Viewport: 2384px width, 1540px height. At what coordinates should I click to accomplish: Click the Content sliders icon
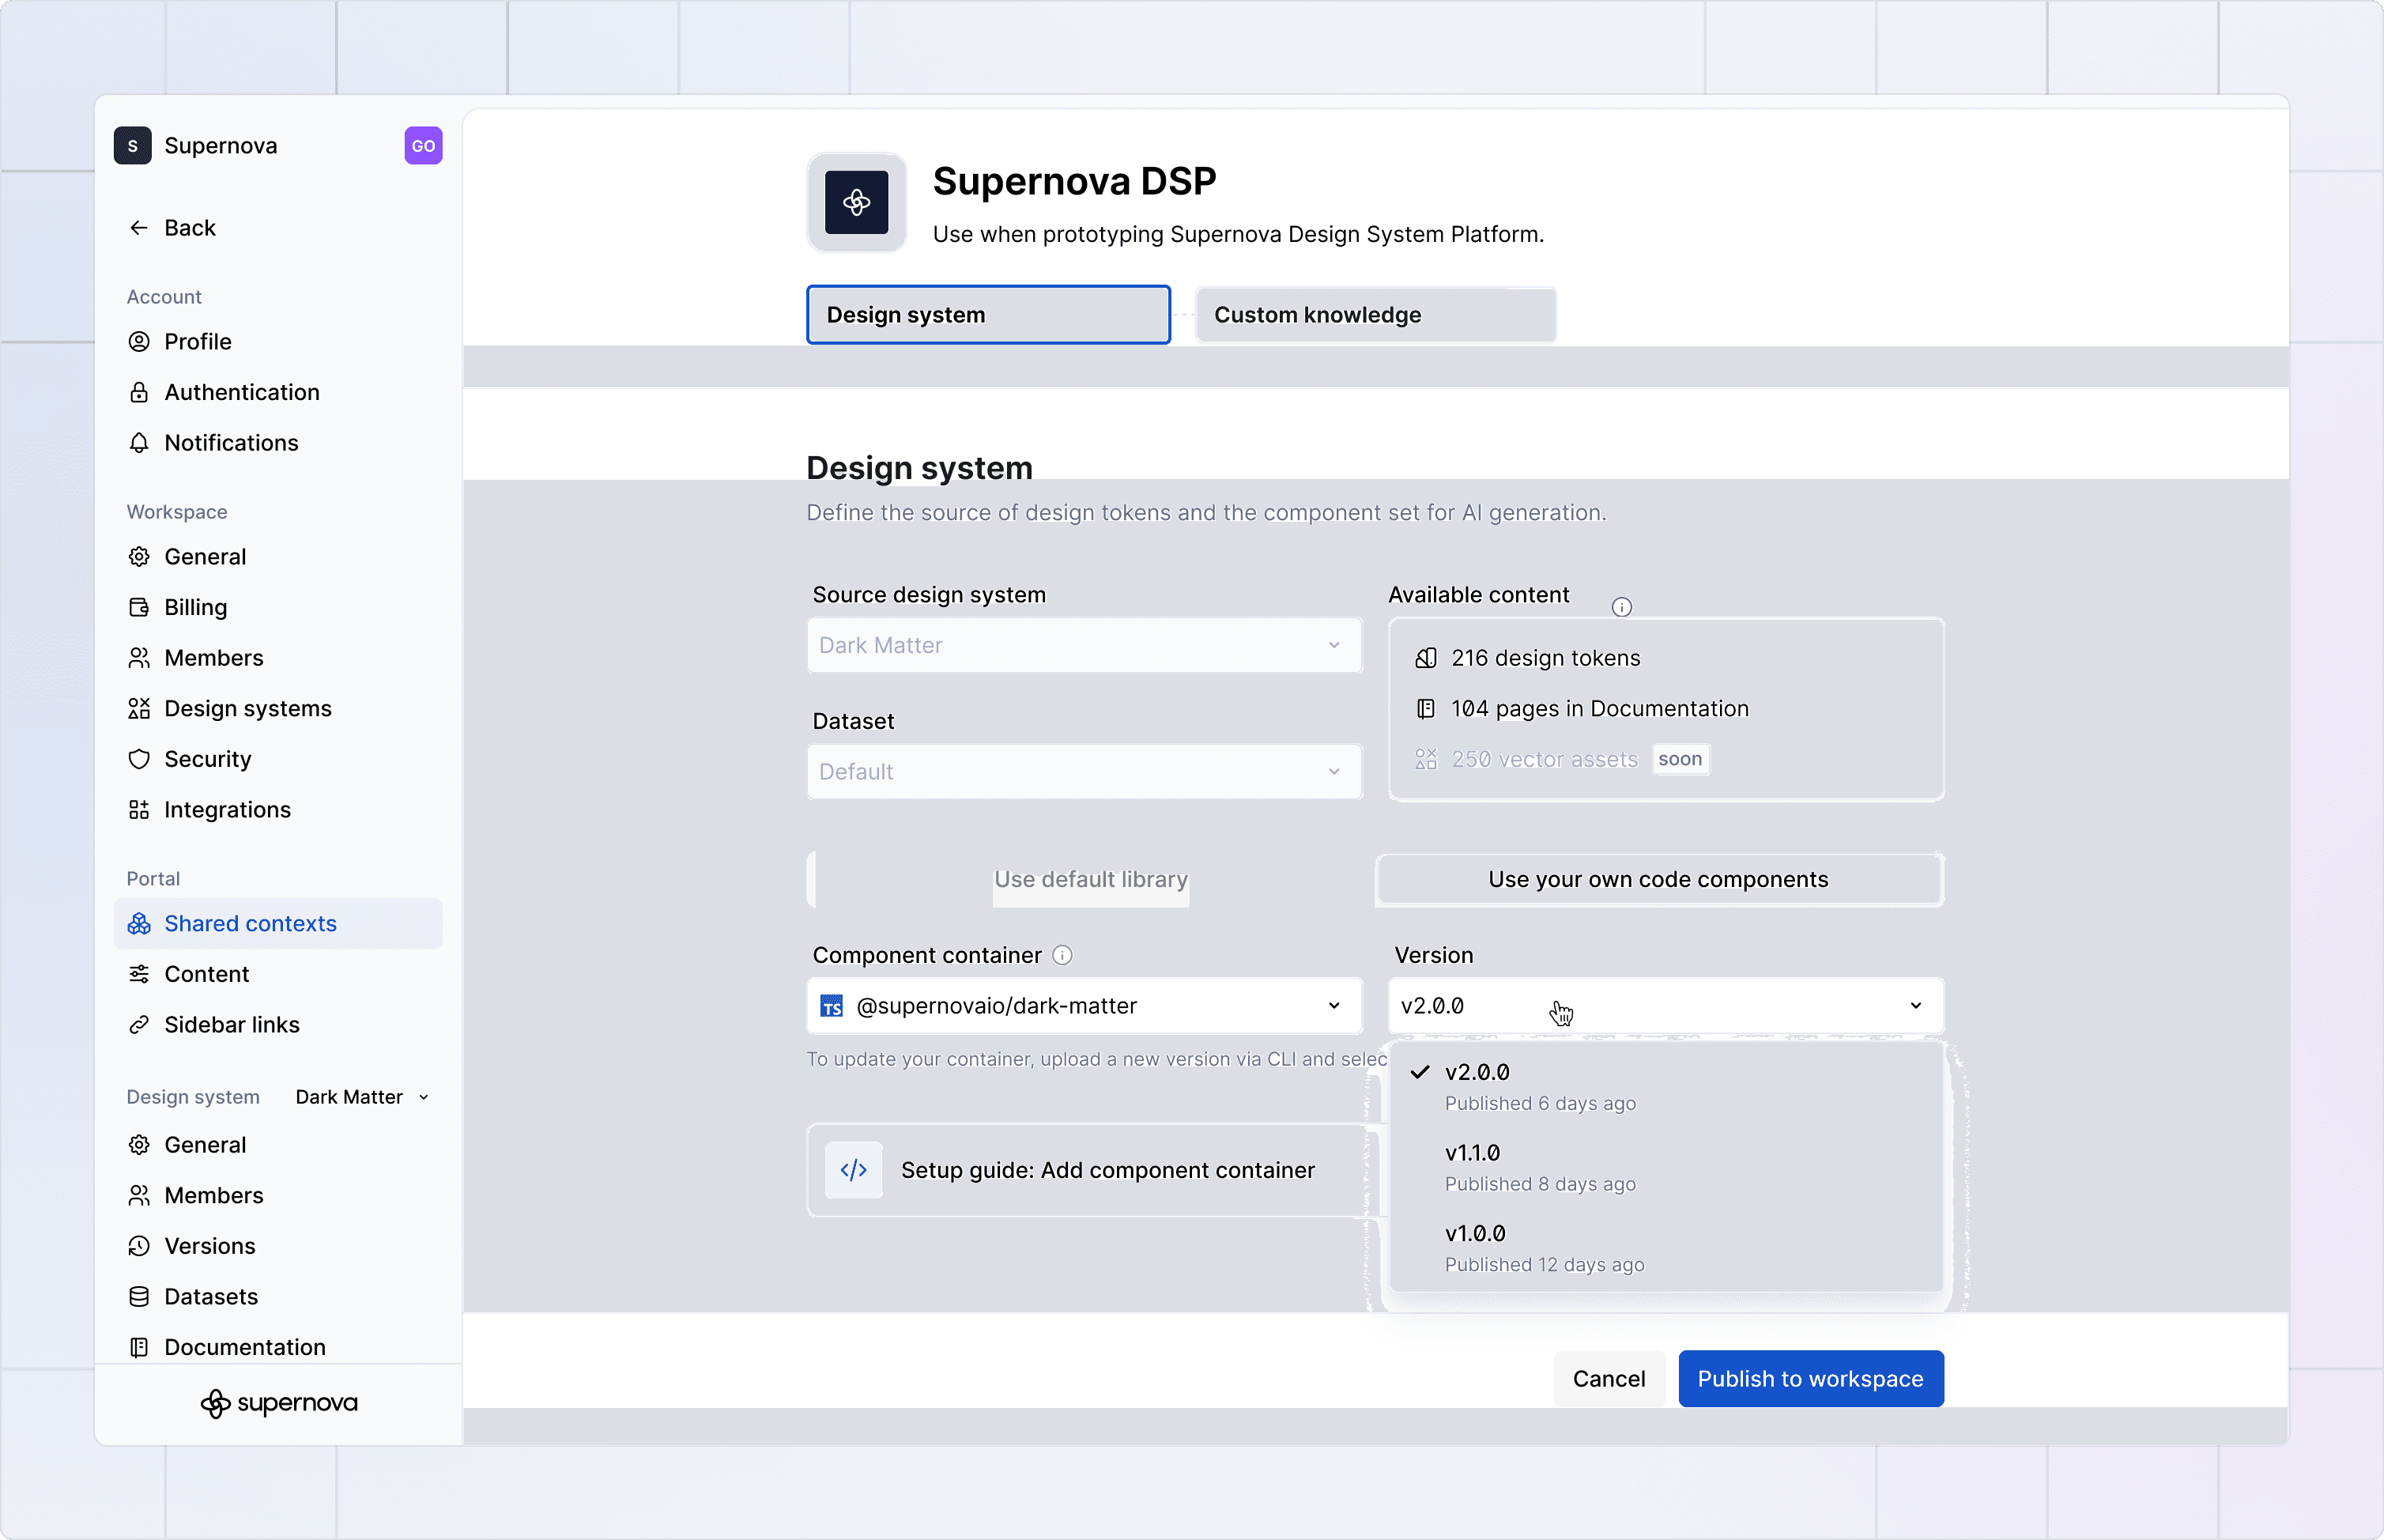pos(139,974)
